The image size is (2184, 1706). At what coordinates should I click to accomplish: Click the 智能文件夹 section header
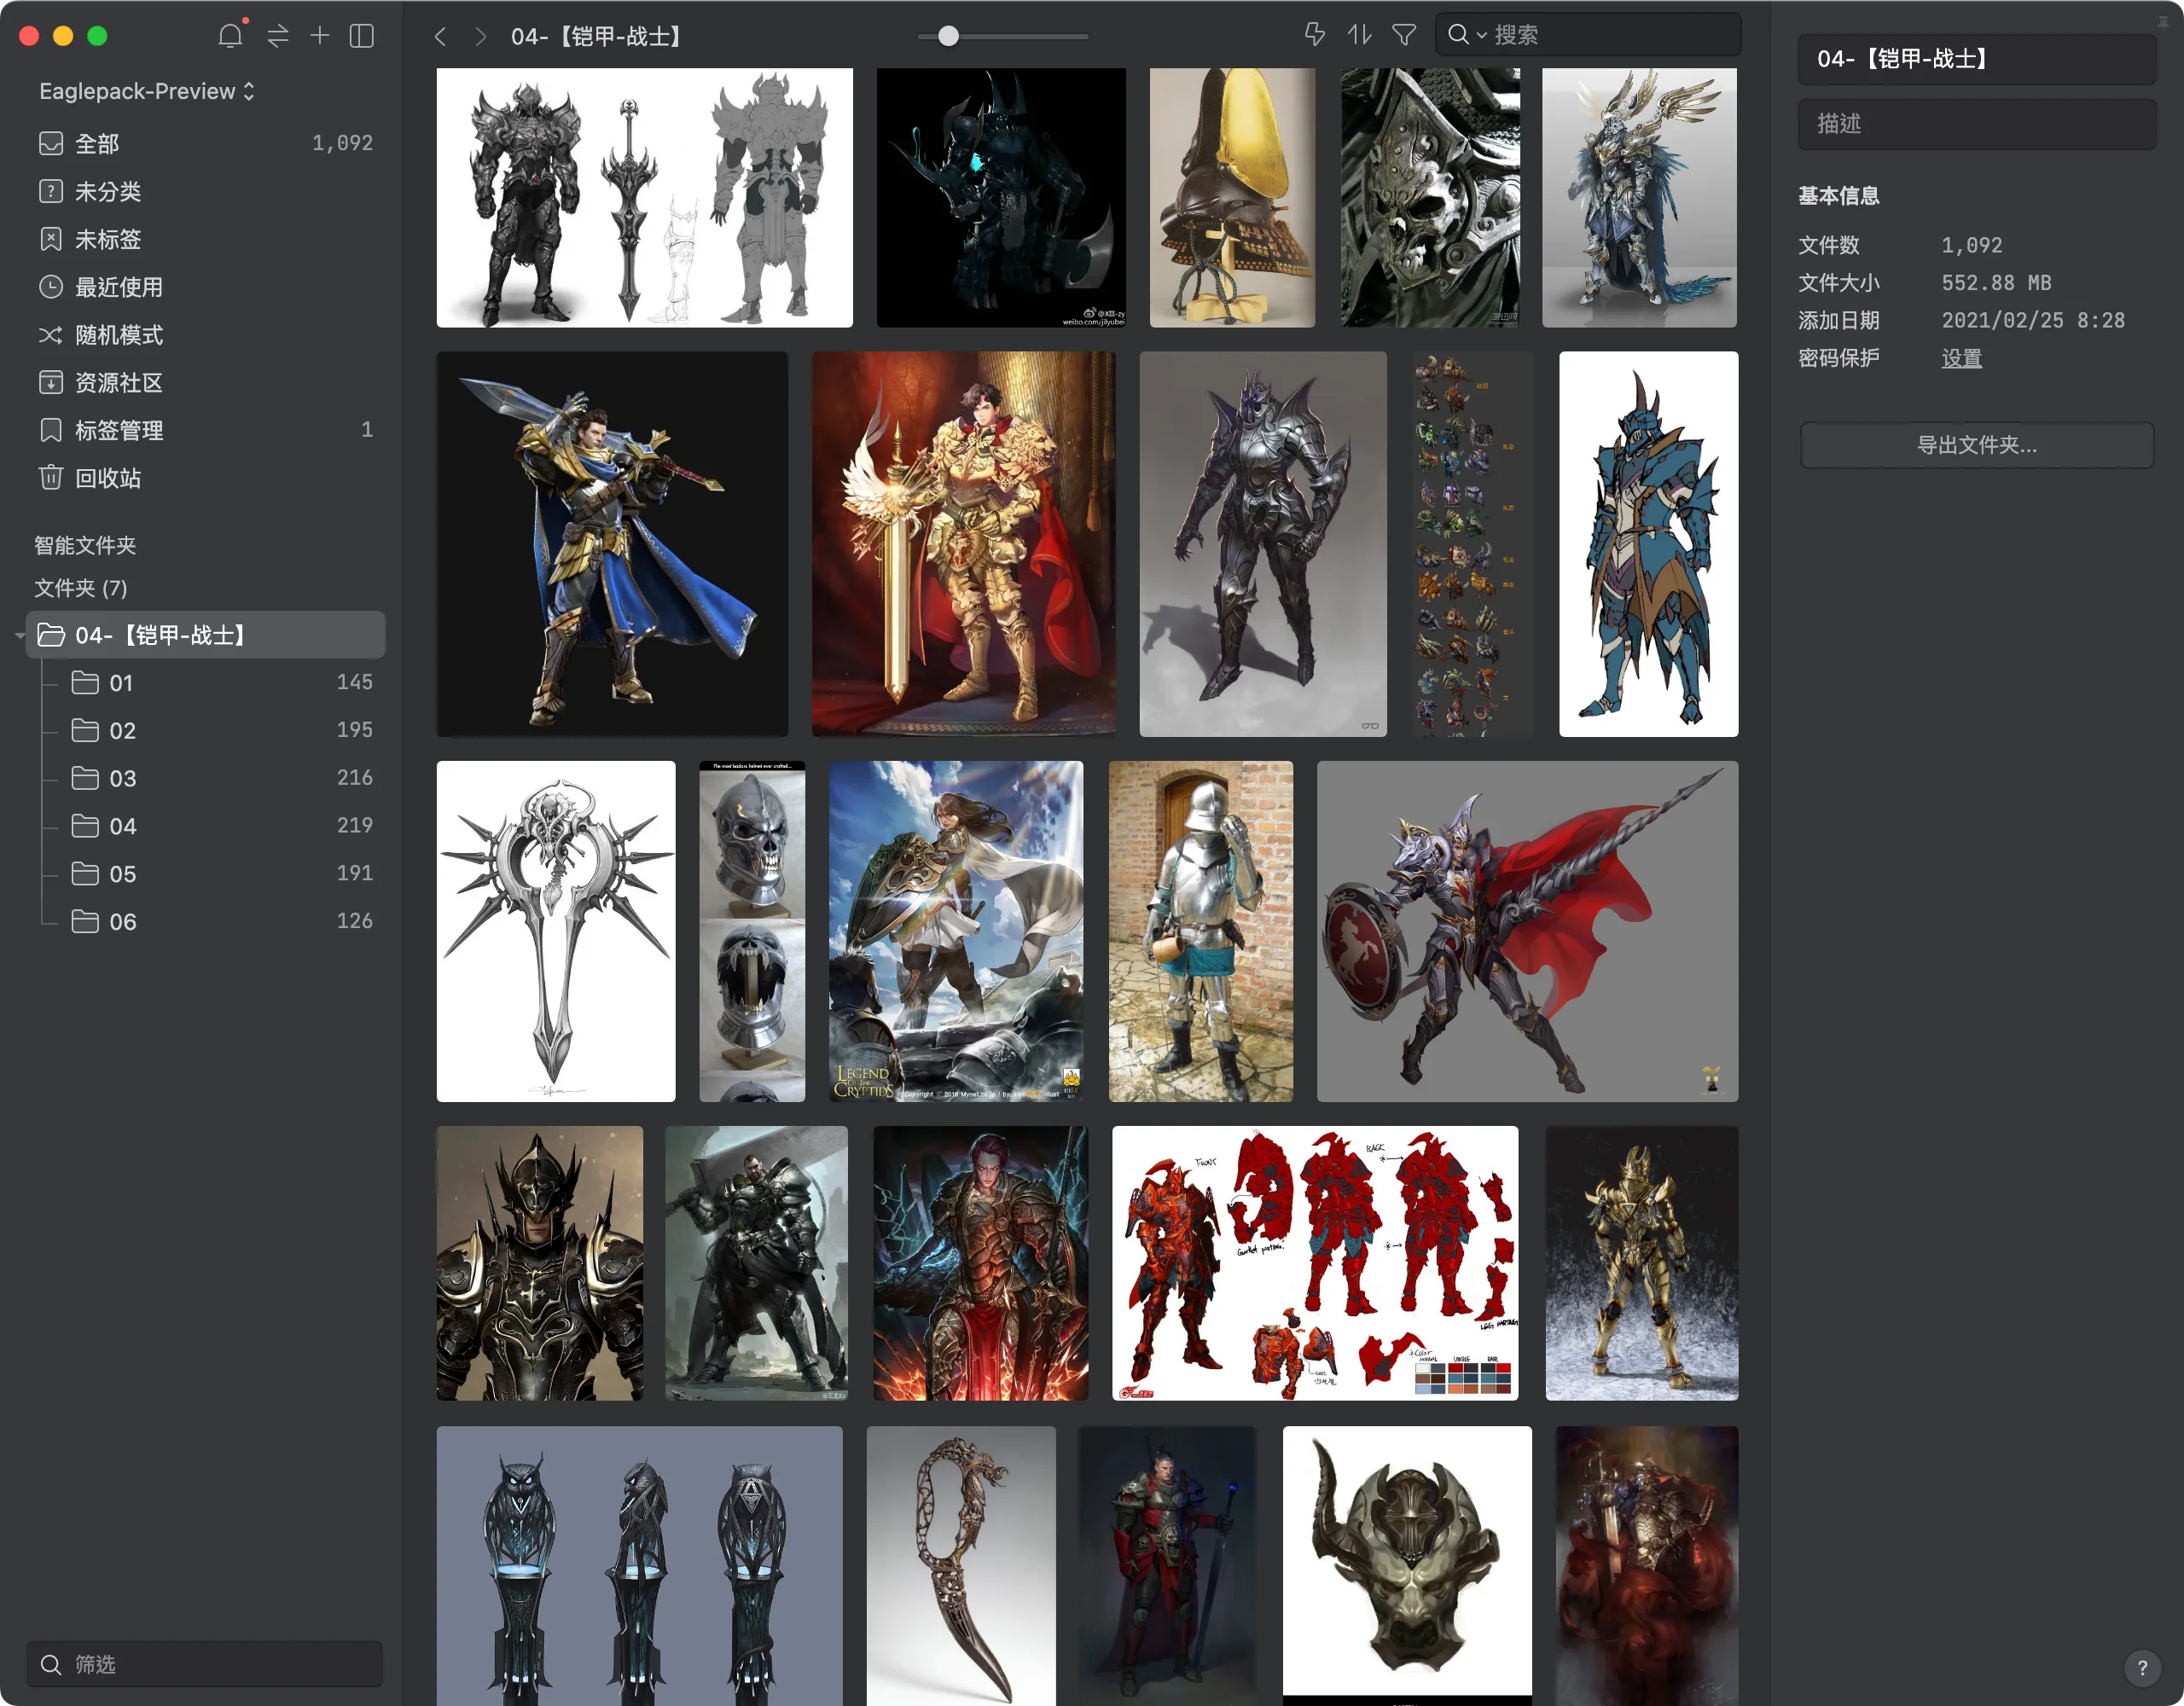pyautogui.click(x=85, y=545)
